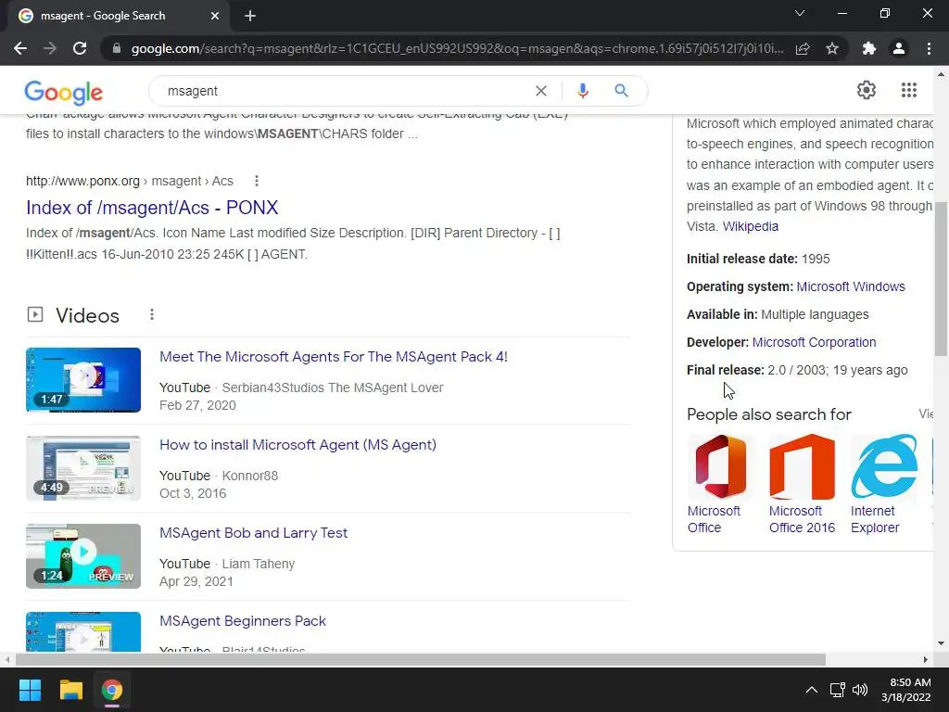This screenshot has height=712, width=949.
Task: Click the msagent search input box
Action: pyautogui.click(x=345, y=91)
